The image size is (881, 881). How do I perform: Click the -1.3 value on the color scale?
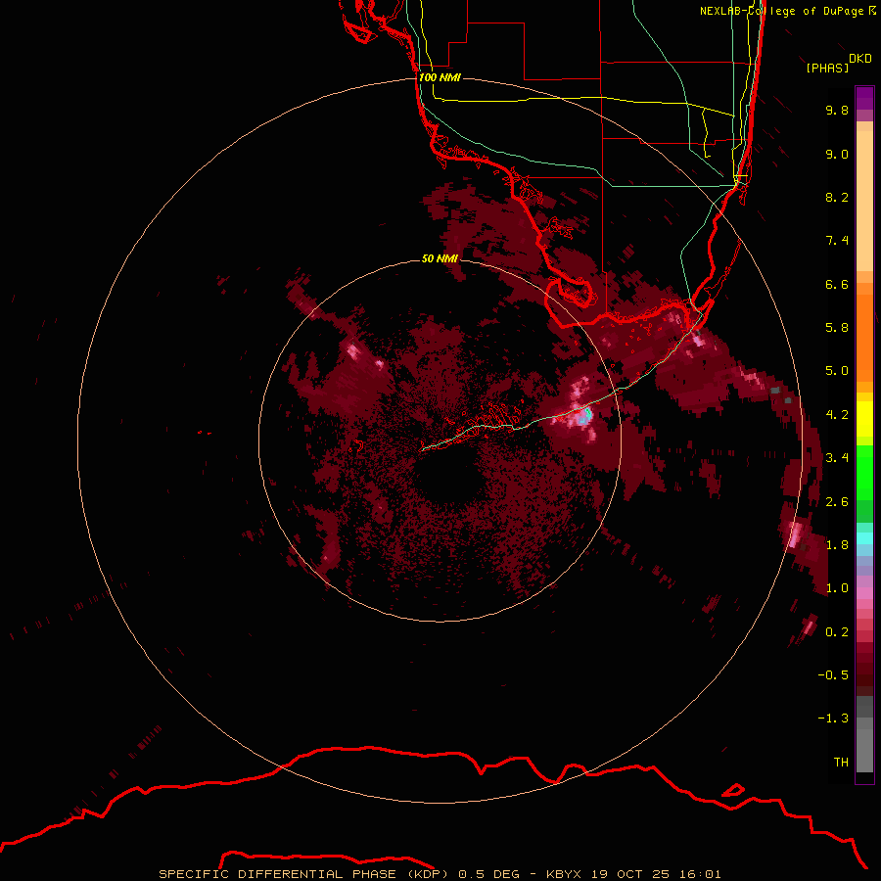click(833, 719)
